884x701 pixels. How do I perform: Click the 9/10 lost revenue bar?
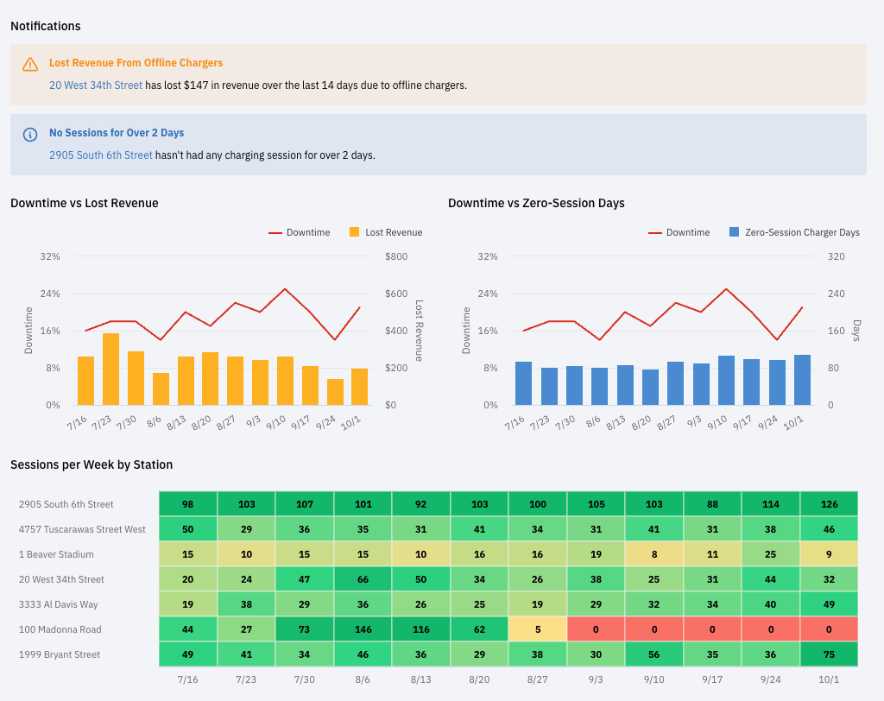click(285, 381)
